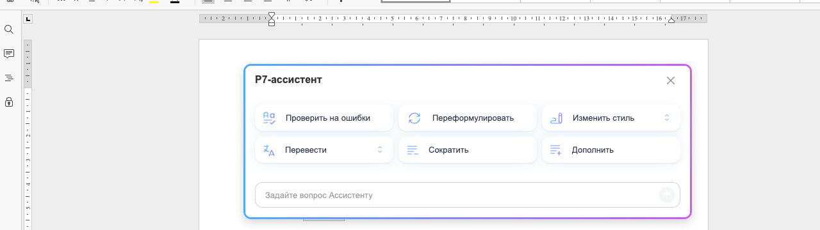Run Проверить на ошибки
The height and width of the screenshot is (230, 820).
click(x=324, y=118)
